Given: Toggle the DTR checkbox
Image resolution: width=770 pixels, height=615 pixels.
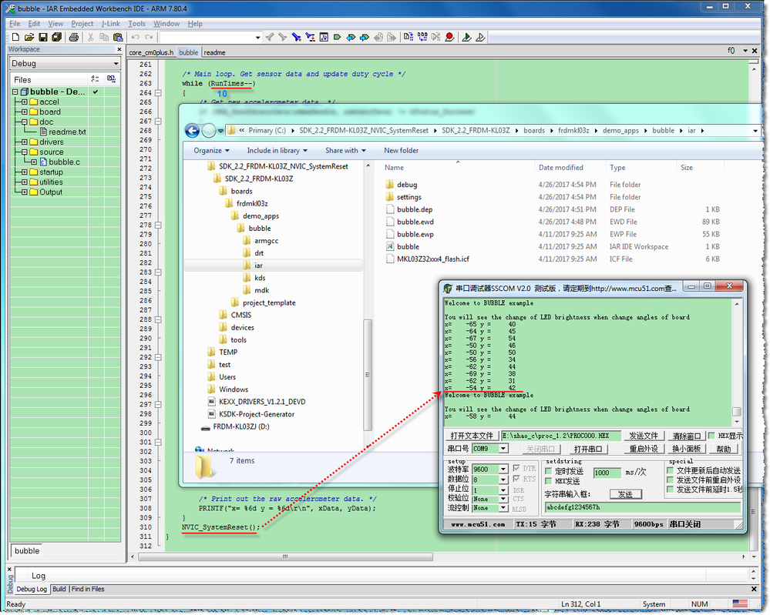Looking at the screenshot, I should [x=516, y=468].
